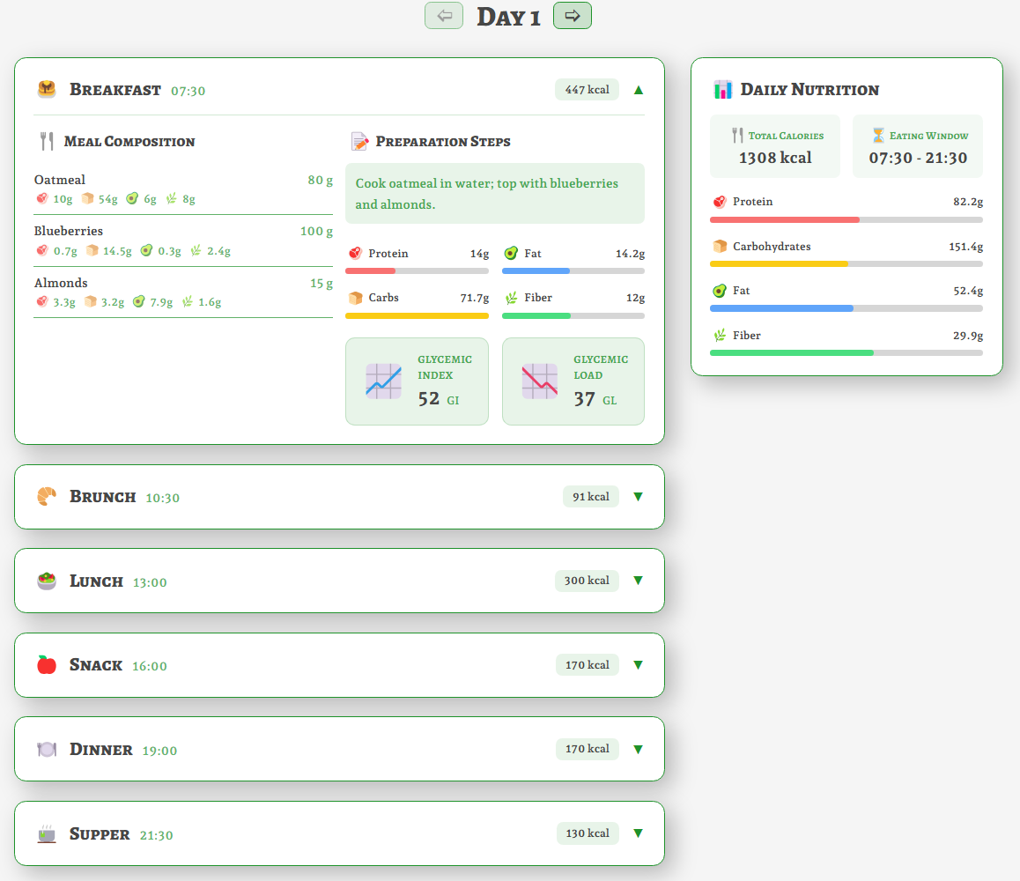Click the Breakfast protein progress bar

click(x=417, y=270)
